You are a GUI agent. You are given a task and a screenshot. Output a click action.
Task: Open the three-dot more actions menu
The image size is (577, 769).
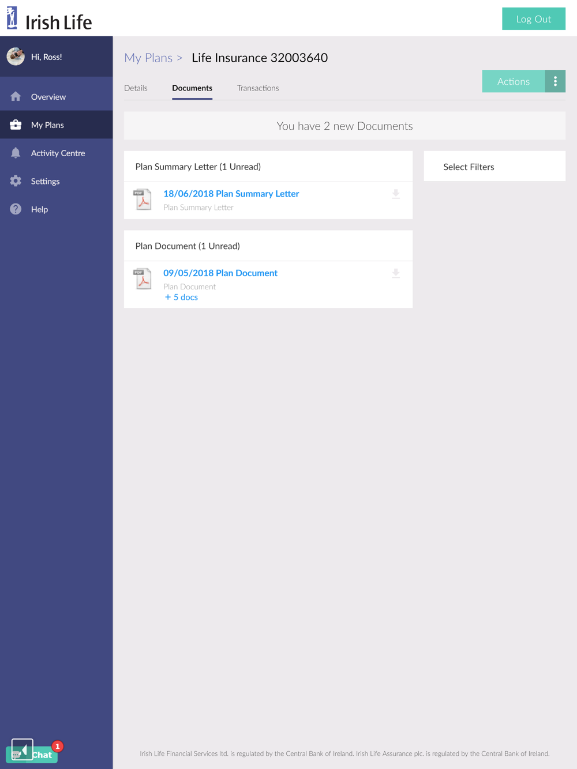[x=555, y=81]
